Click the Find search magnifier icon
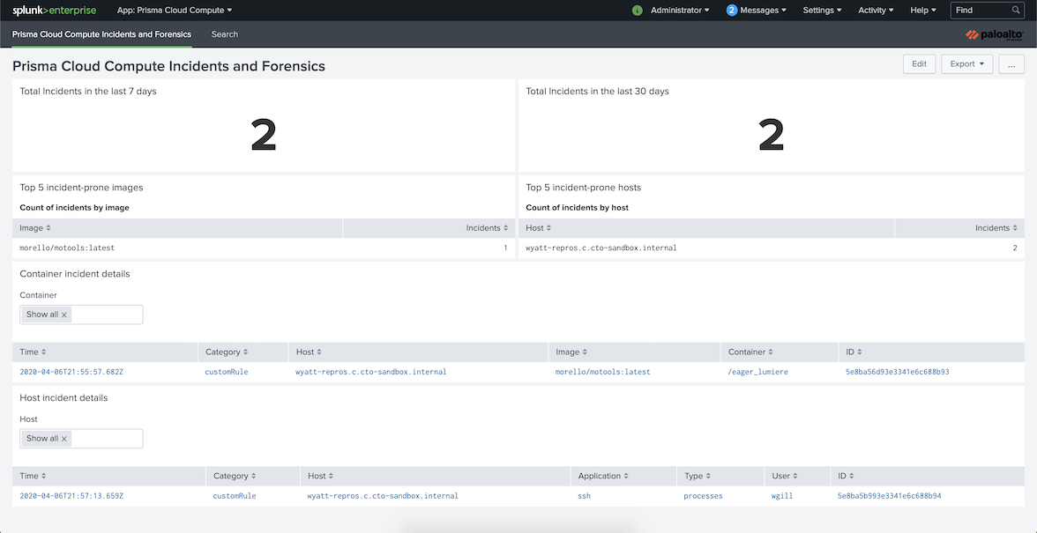 click(1016, 11)
